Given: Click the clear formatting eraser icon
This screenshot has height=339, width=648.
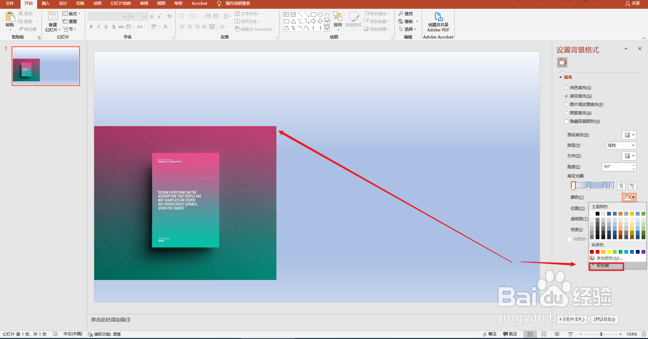Looking at the screenshot, I should pos(169,16).
